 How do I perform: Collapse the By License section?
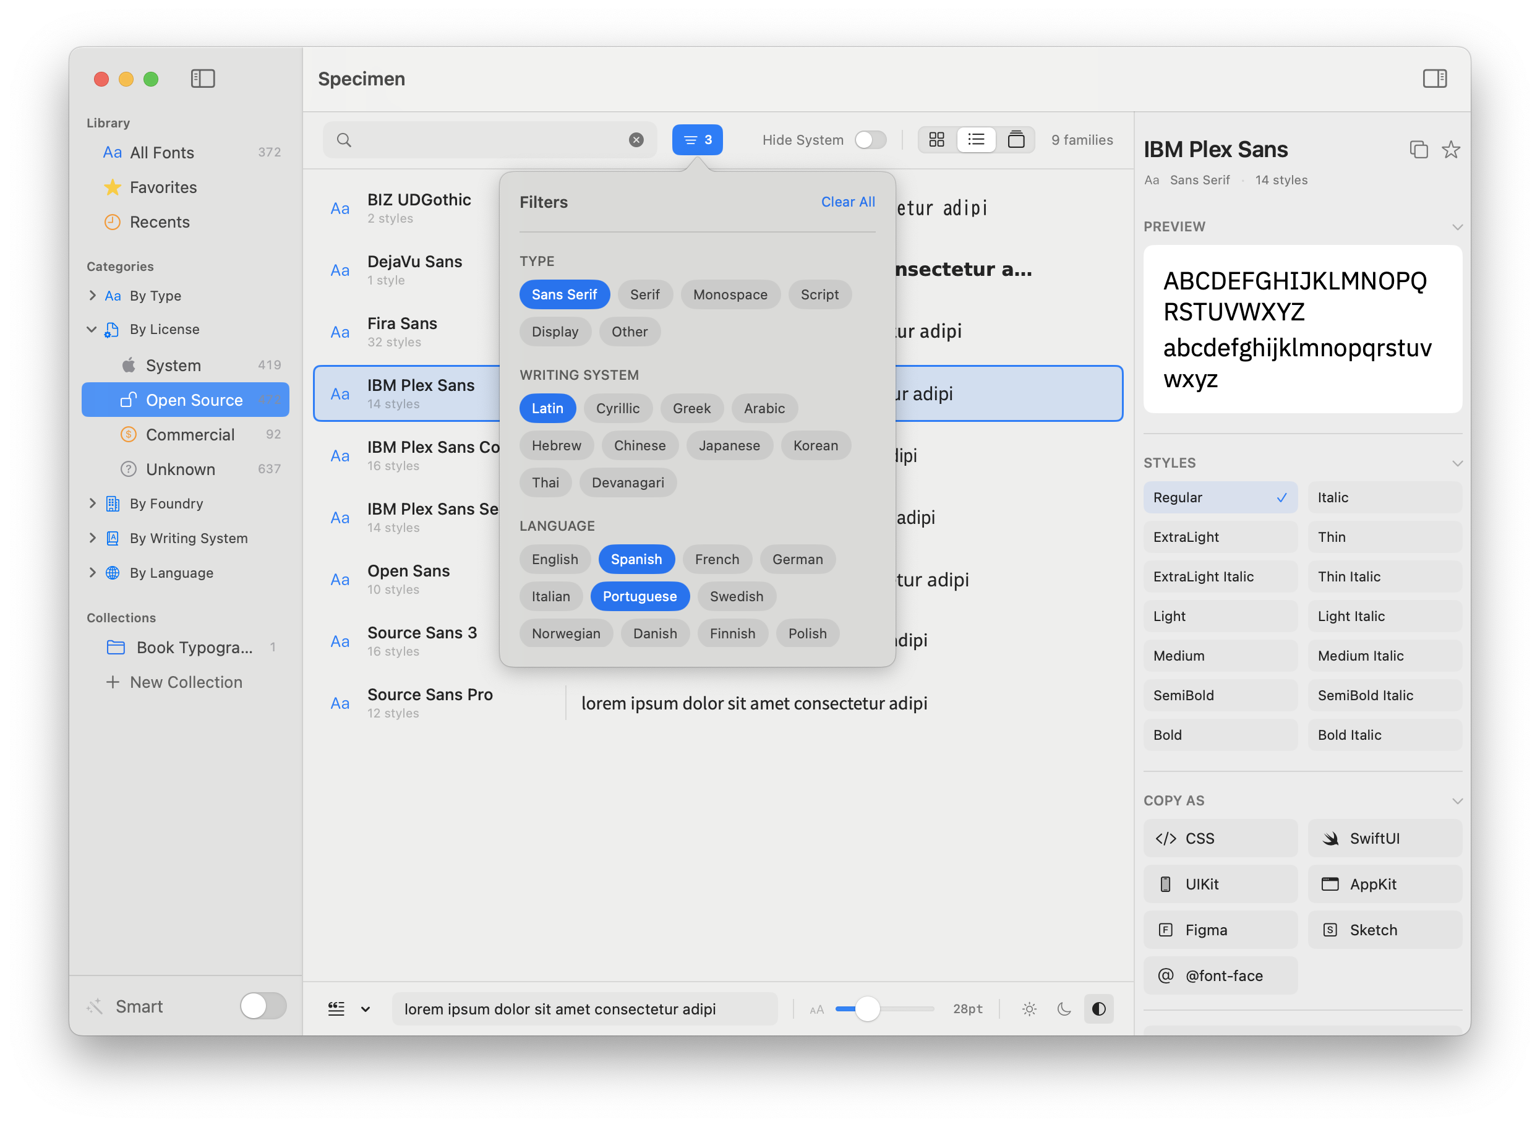click(93, 329)
